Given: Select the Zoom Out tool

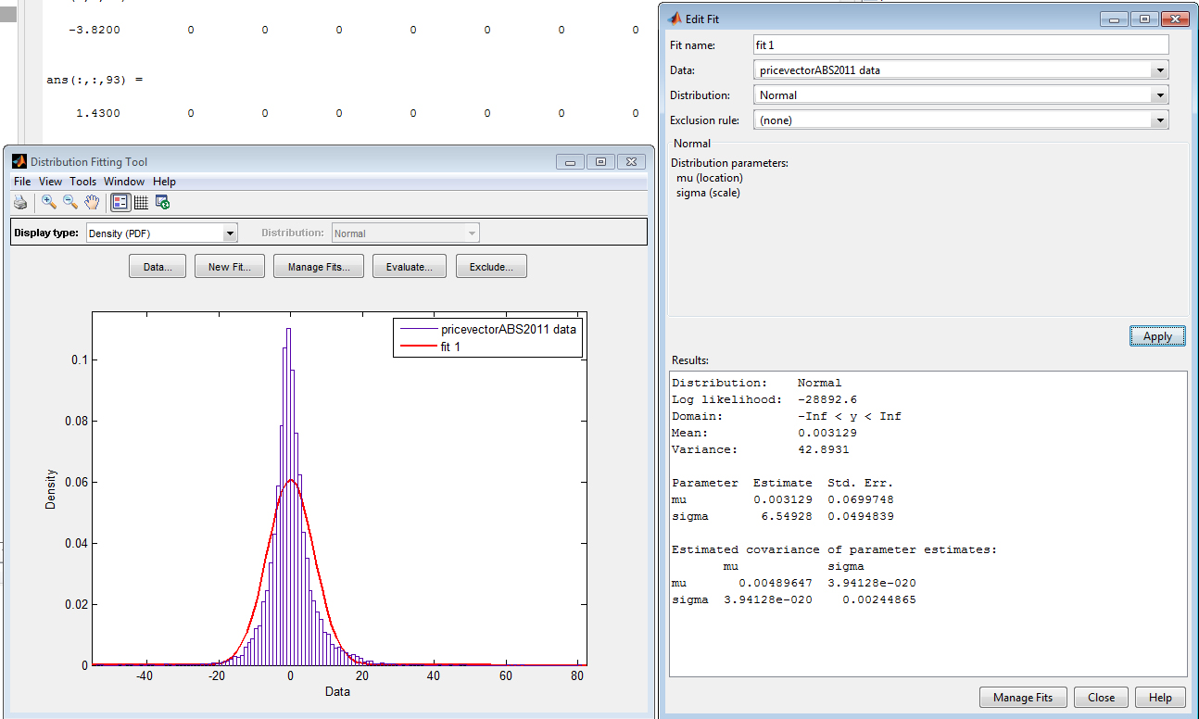Looking at the screenshot, I should coord(70,202).
